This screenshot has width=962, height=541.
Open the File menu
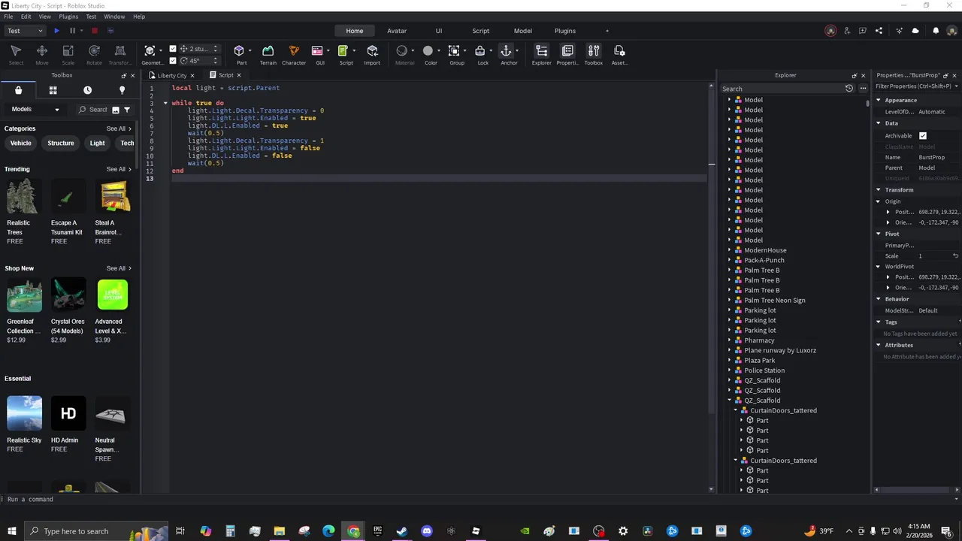pos(8,17)
